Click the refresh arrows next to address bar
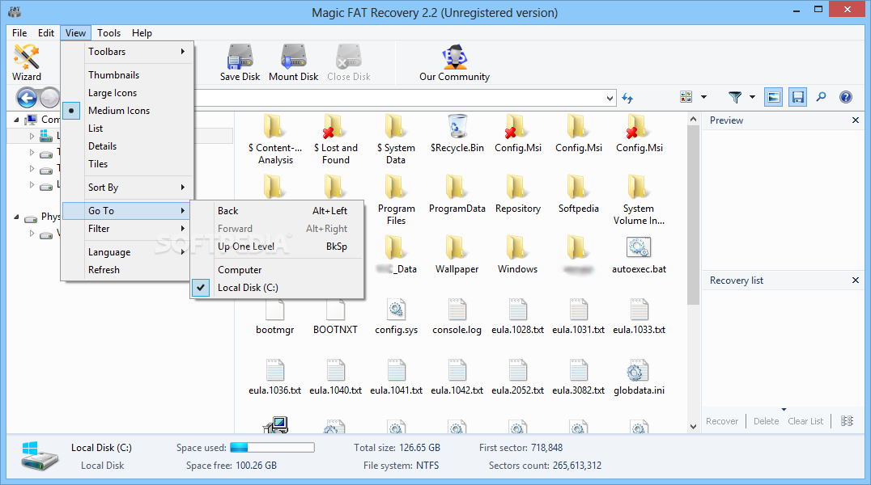The width and height of the screenshot is (871, 485). [x=627, y=99]
